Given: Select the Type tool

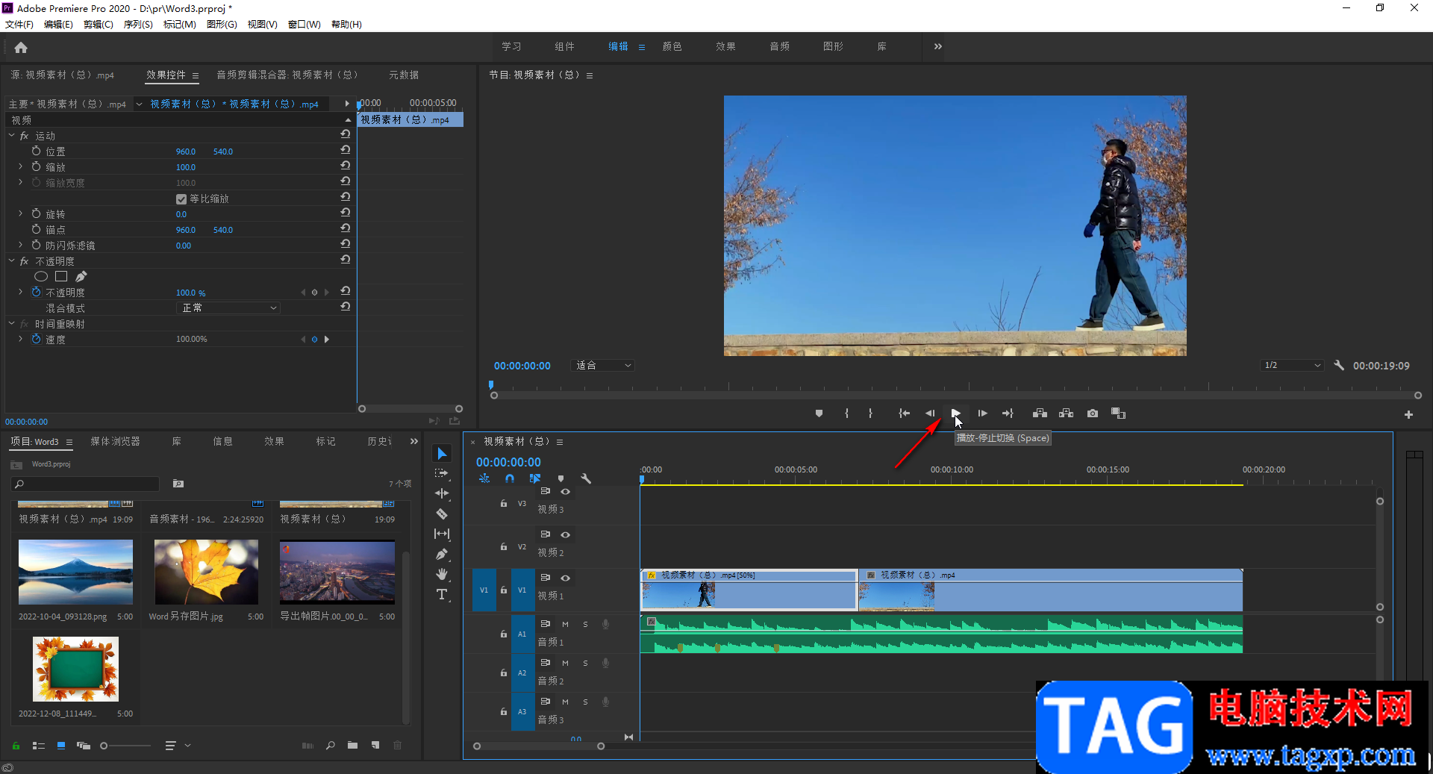Looking at the screenshot, I should pyautogui.click(x=442, y=594).
